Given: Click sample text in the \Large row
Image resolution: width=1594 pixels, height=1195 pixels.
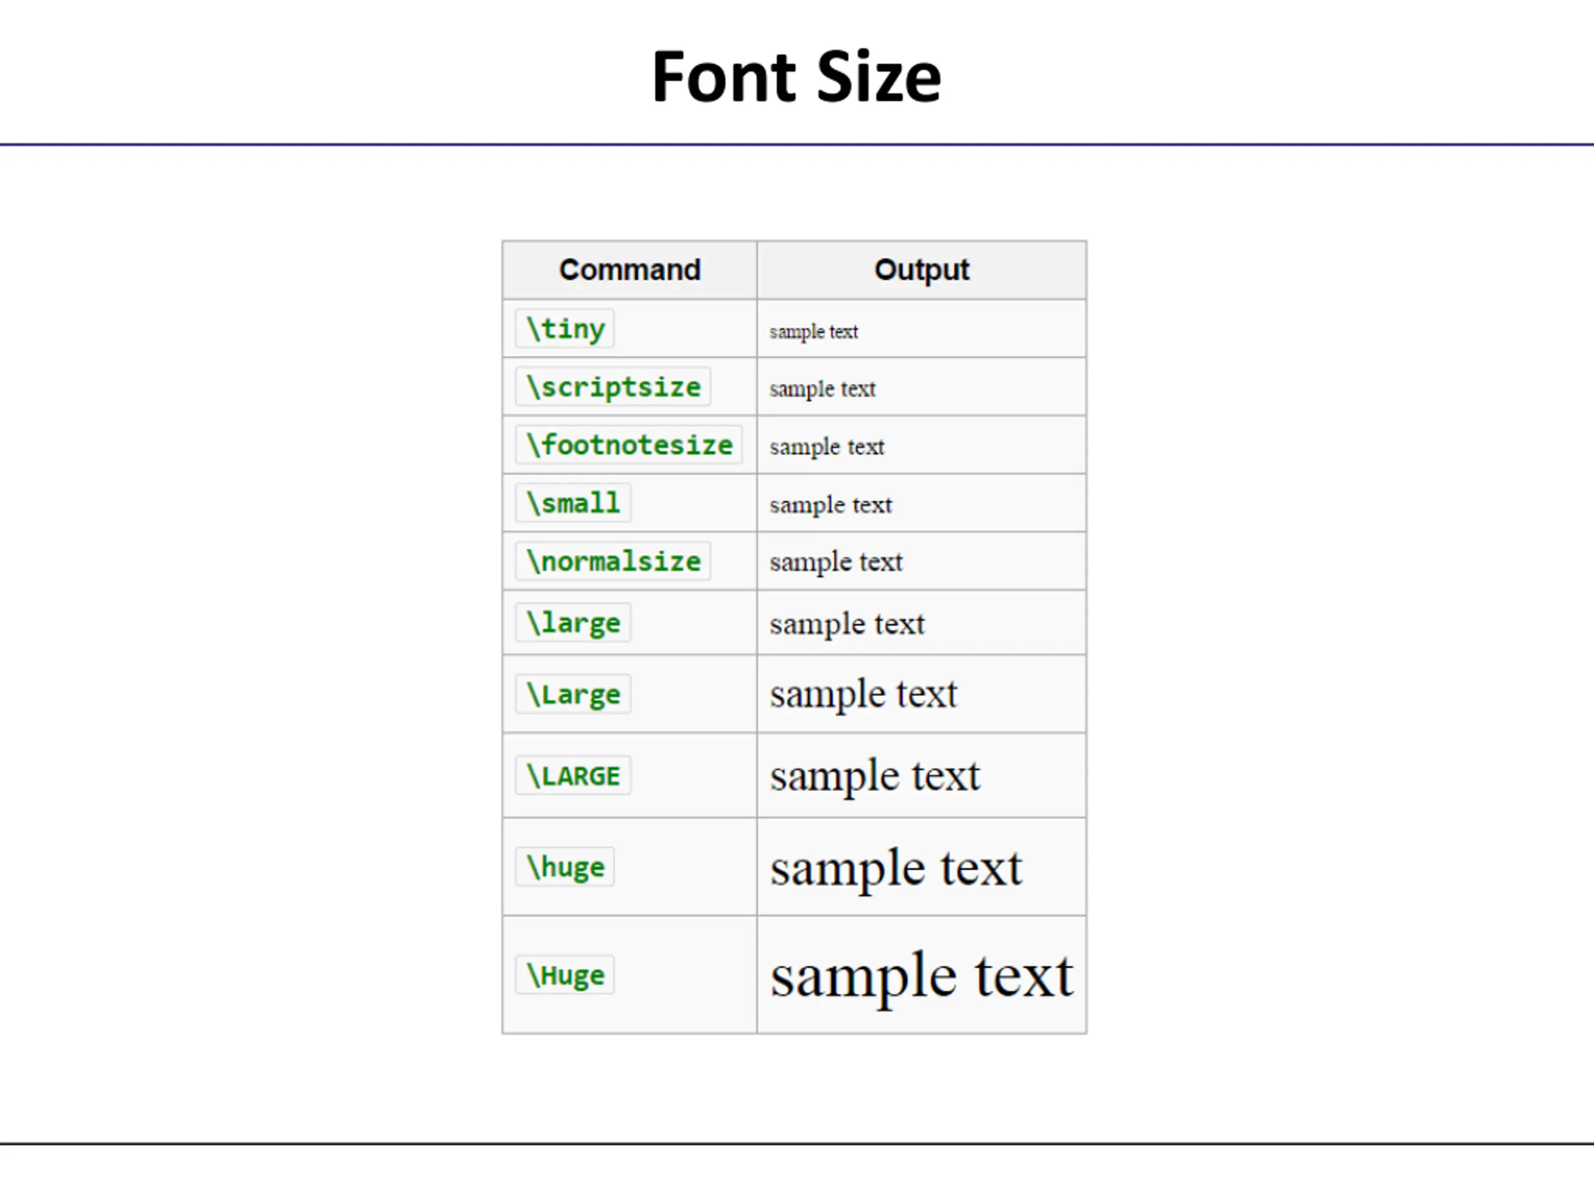Looking at the screenshot, I should (x=863, y=695).
